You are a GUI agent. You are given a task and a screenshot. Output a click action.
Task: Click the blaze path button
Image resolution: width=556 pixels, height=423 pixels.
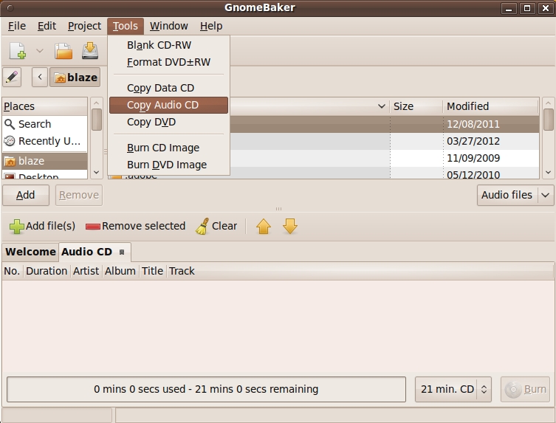click(x=75, y=77)
